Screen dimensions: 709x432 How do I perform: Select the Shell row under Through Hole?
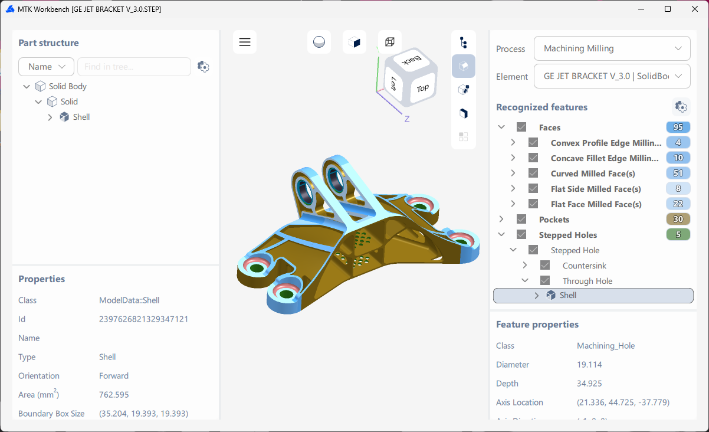coord(593,296)
